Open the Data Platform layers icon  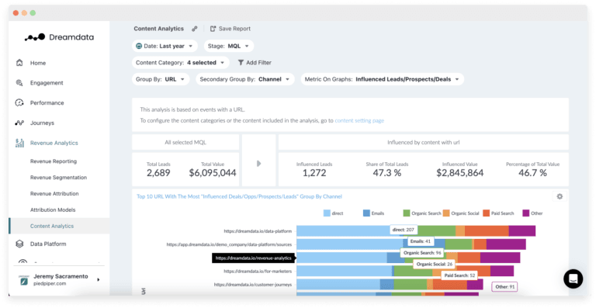(x=19, y=244)
